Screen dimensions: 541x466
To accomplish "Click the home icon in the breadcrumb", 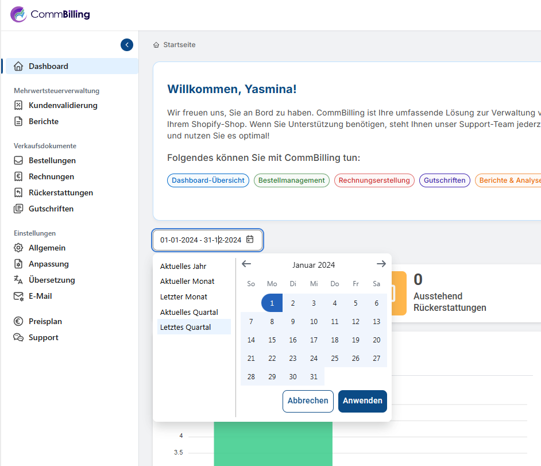I will pyautogui.click(x=156, y=45).
